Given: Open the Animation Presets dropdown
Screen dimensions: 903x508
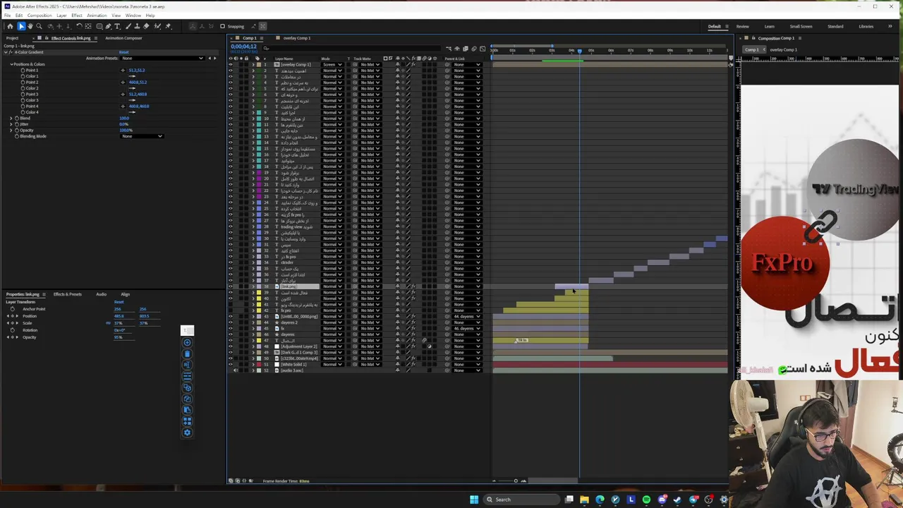Looking at the screenshot, I should [162, 59].
